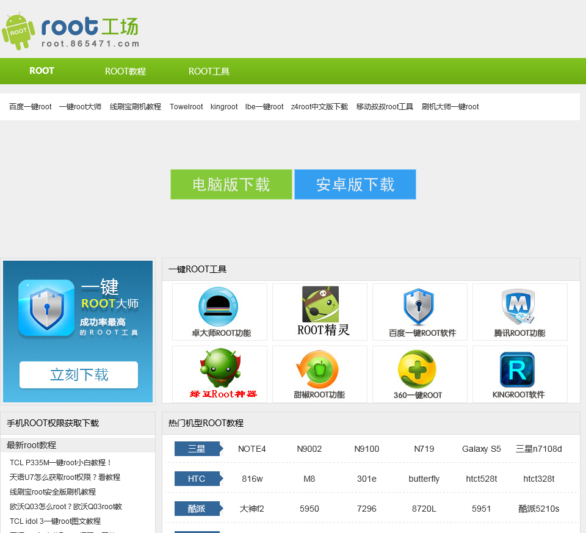Open the N9100 root tutorial
Image resolution: width=586 pixels, height=533 pixels.
[367, 449]
